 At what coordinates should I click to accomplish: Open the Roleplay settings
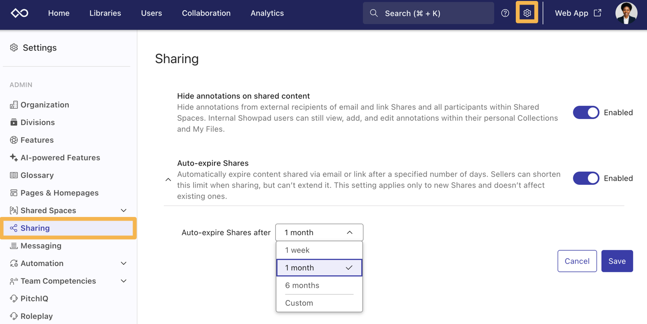(37, 316)
